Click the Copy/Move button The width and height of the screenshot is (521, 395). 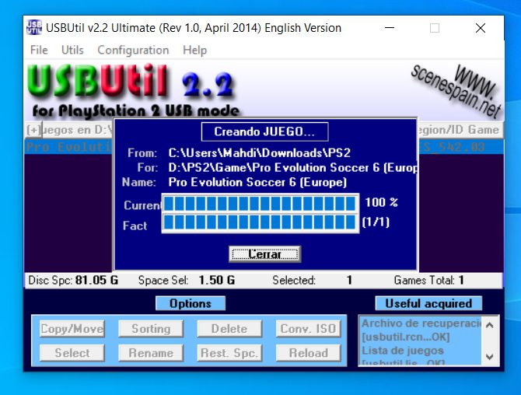[72, 329]
